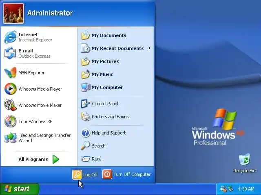Click the security alert tray icon with red X

pos(223,189)
